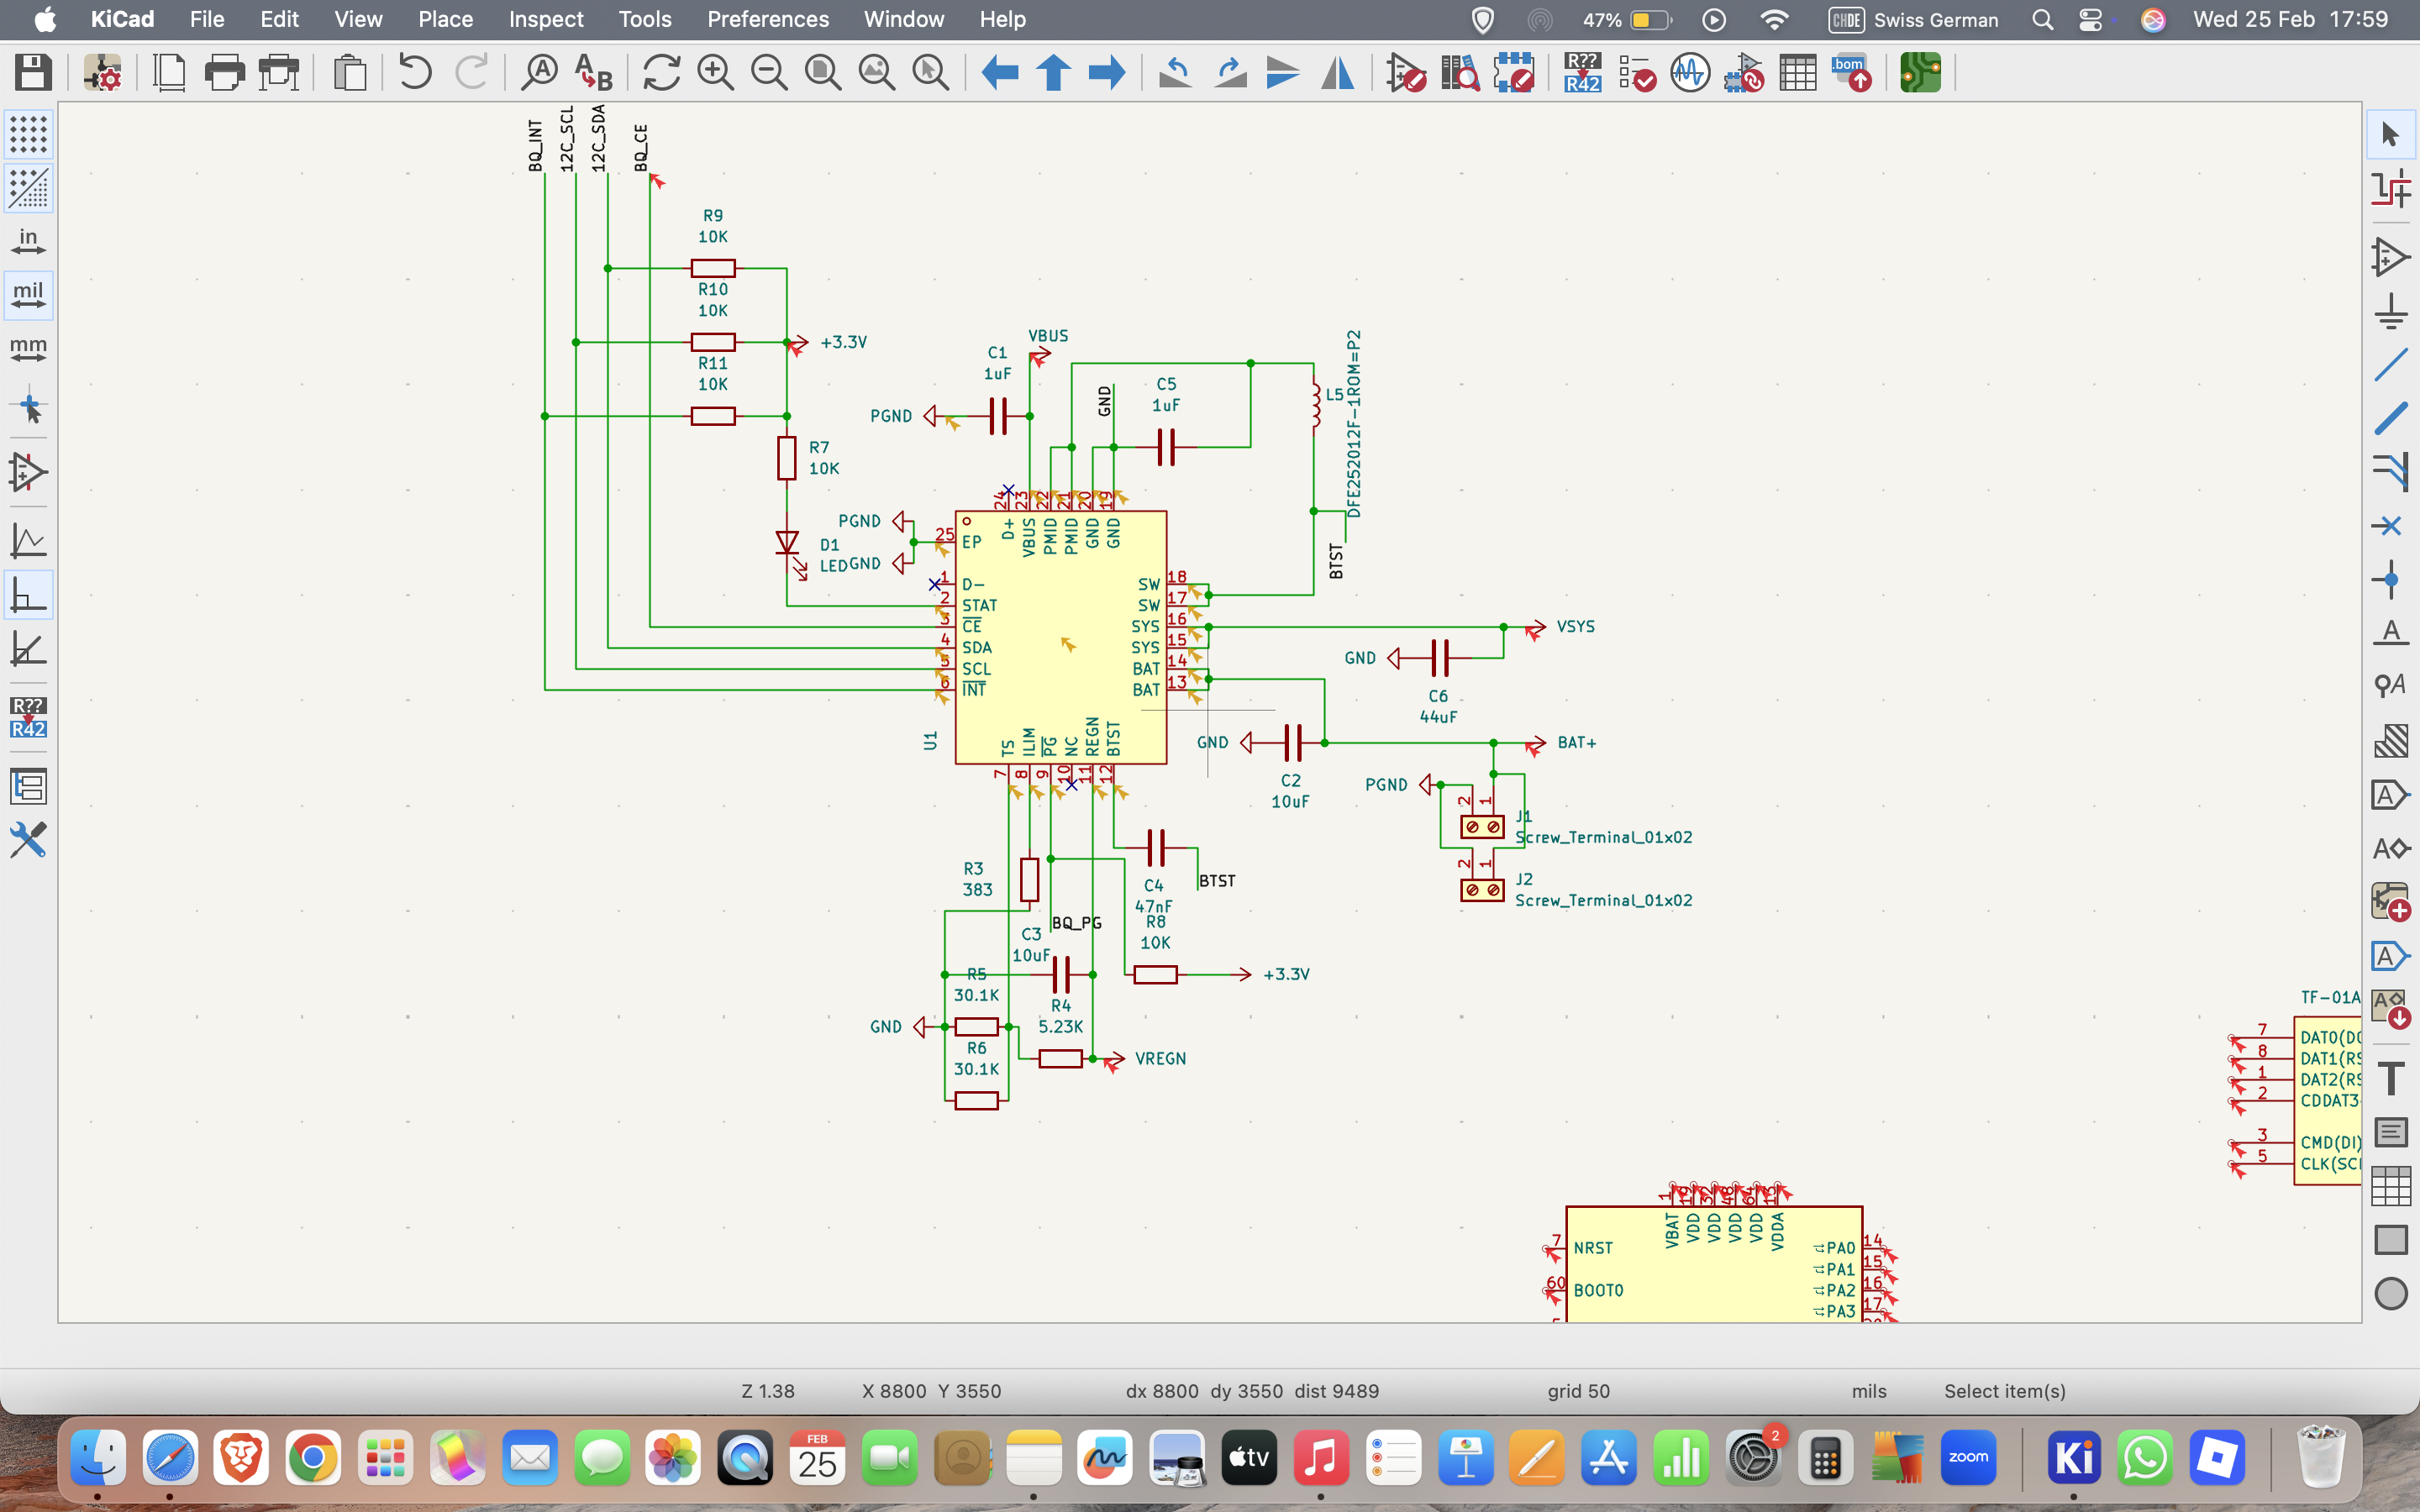The image size is (2420, 1512).
Task: Select the junction placement tool
Action: coord(2391,580)
